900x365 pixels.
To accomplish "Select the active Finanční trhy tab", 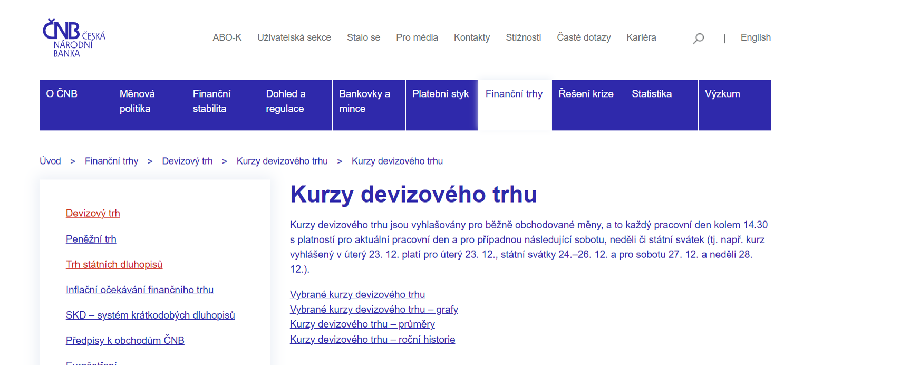I will pos(515,105).
